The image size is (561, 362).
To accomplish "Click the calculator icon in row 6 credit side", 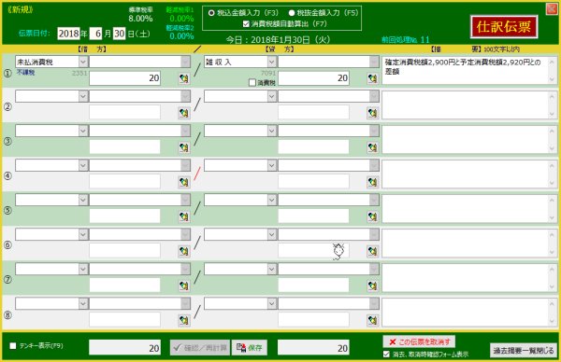I will tap(372, 251).
